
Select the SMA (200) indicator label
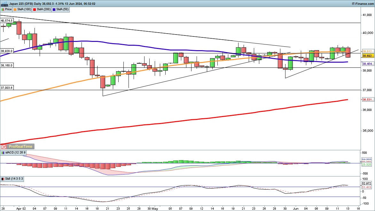pos(43,9)
